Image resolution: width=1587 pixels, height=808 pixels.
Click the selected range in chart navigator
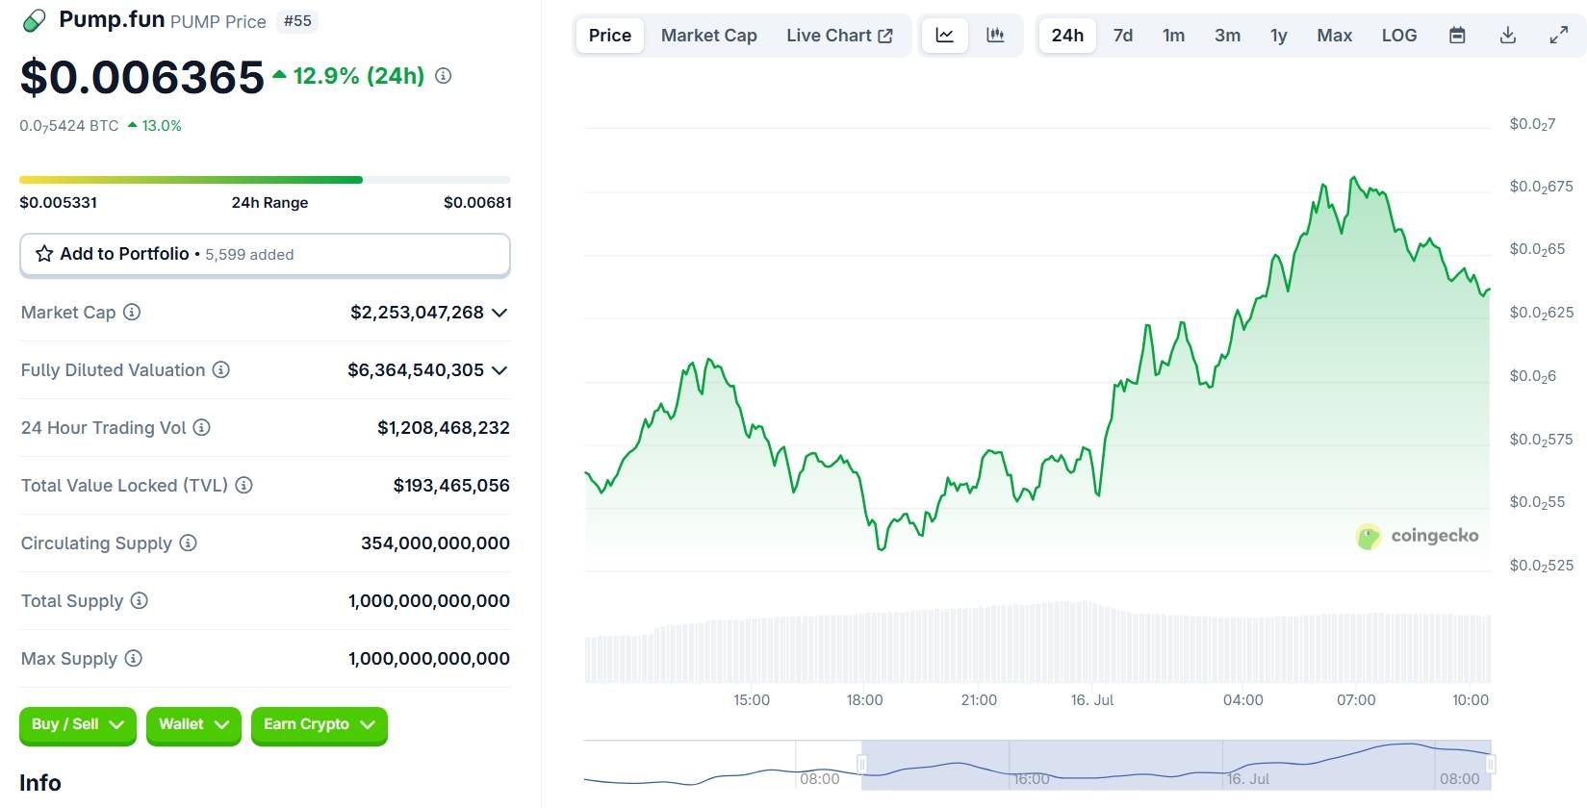coord(1176,766)
